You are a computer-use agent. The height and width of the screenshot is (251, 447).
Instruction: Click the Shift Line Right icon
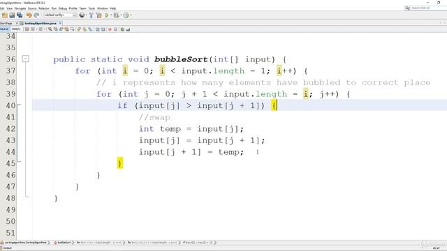(x=103, y=29)
